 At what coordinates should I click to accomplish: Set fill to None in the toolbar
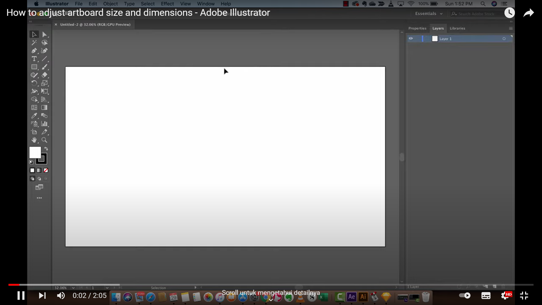point(46,170)
